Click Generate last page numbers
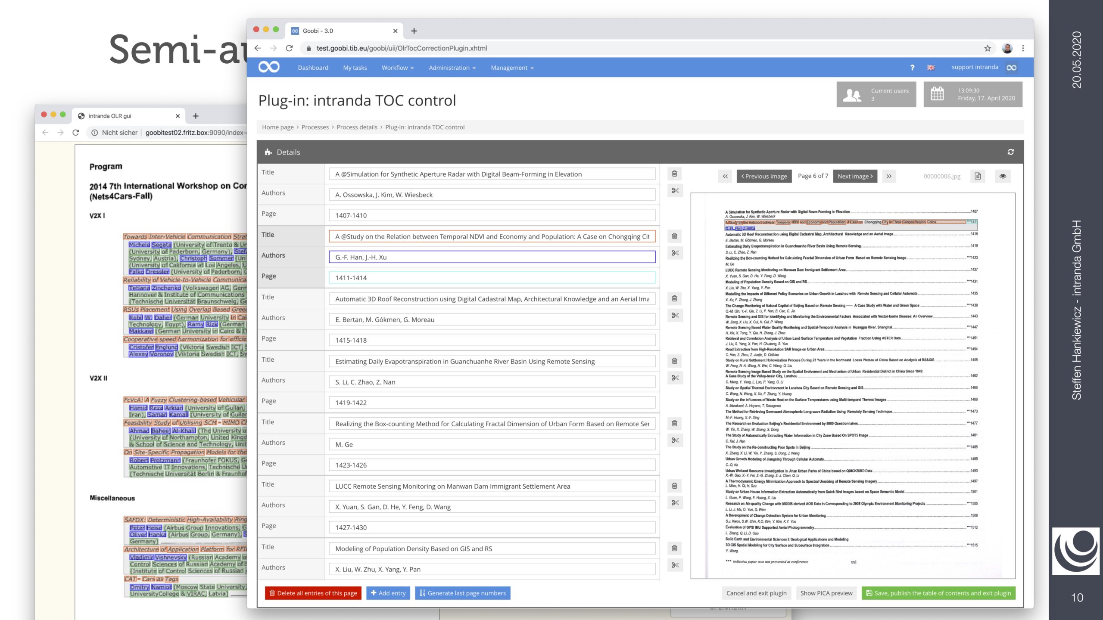The image size is (1103, 620). [463, 593]
